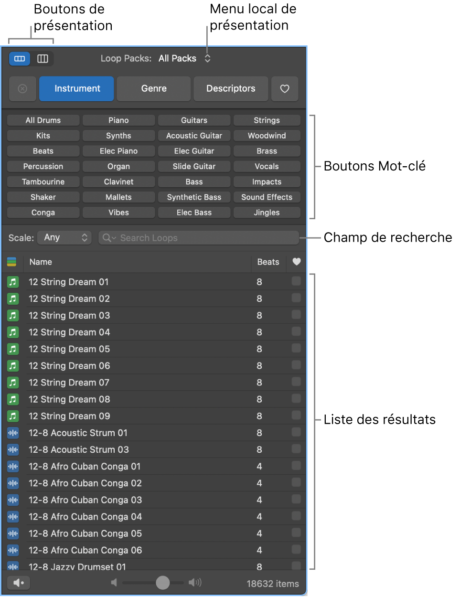Tick favorite checkbox for 12-8 Afro Cuban Conga 02
460x597 pixels.
[296, 482]
